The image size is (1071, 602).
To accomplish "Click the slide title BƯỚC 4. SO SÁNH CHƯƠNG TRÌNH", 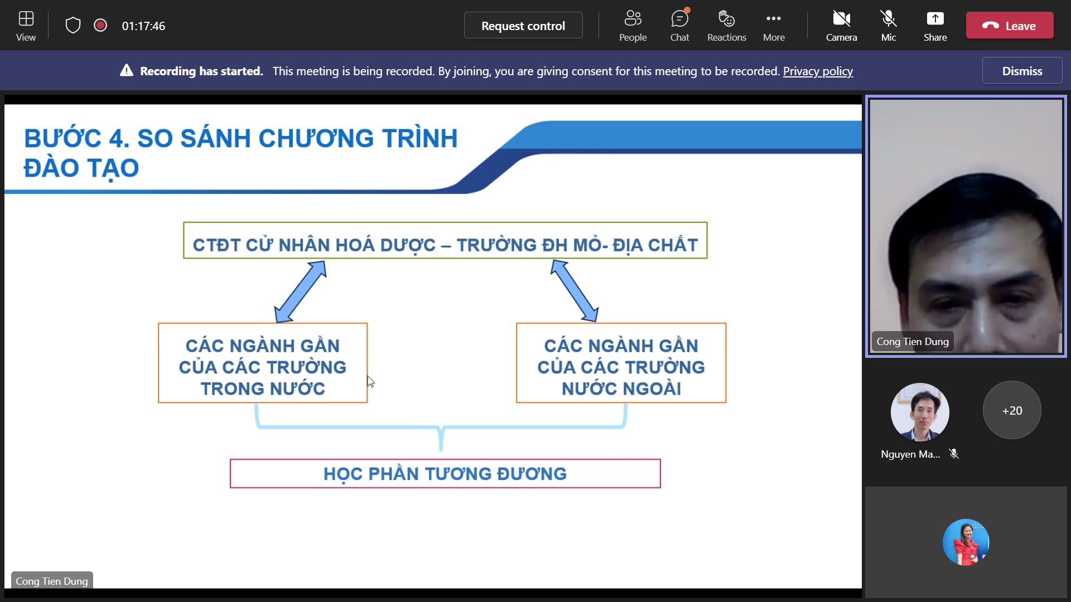I will pyautogui.click(x=240, y=153).
